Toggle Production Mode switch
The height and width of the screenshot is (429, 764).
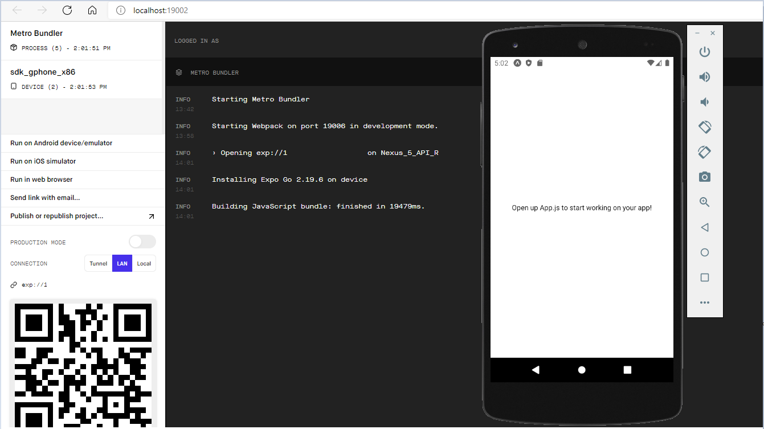tap(142, 242)
